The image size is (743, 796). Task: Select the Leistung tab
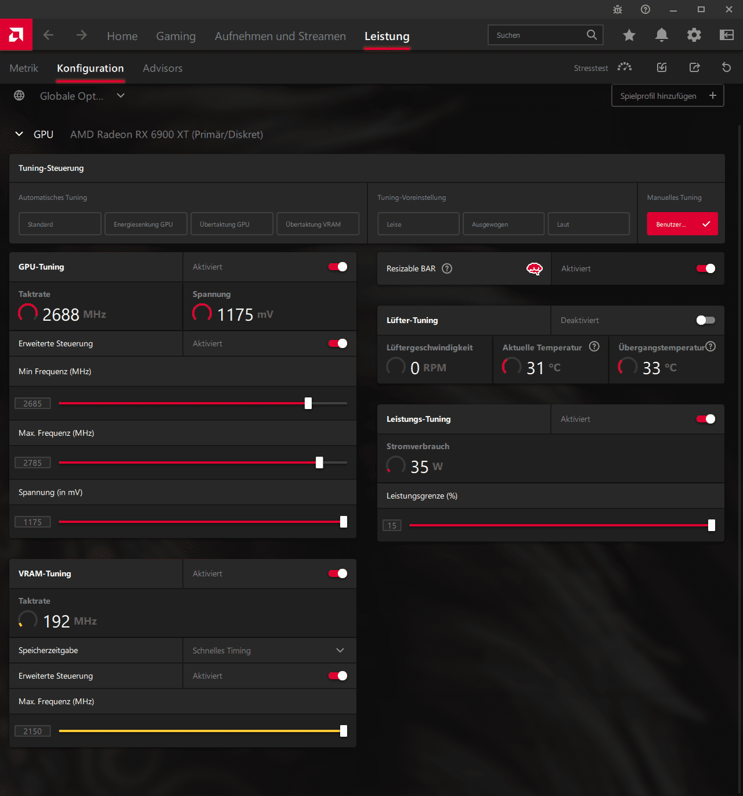point(387,36)
